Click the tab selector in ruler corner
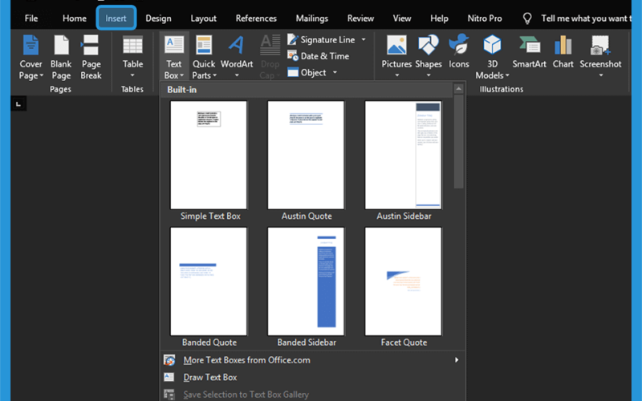The image size is (642, 401). (18, 104)
